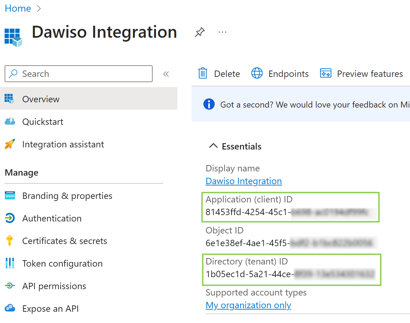Click the Endpoints globe icon
The height and width of the screenshot is (323, 410).
[x=257, y=73]
